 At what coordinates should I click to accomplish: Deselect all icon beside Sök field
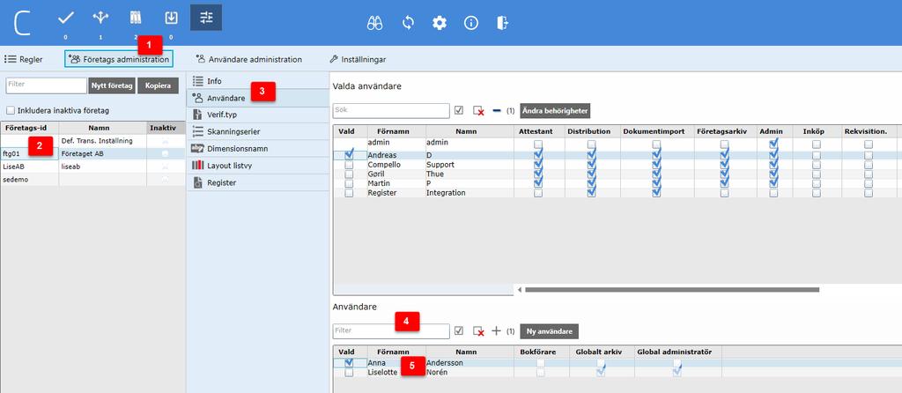(478, 110)
